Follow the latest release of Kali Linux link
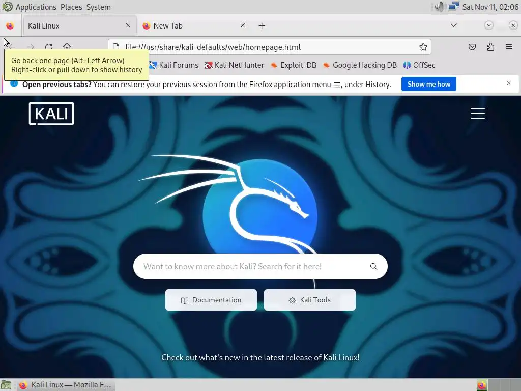The image size is (521, 391). (260, 358)
